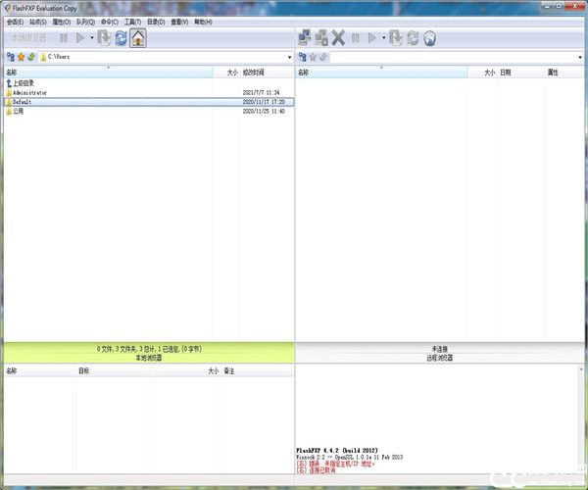Click the globe icon in remote toolbar
Image resolution: width=588 pixels, height=490 pixels.
[x=430, y=38]
